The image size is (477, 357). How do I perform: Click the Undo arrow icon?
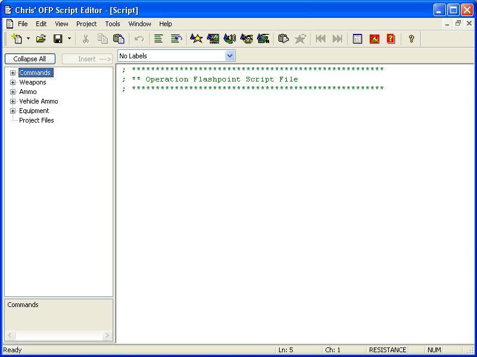click(x=139, y=39)
